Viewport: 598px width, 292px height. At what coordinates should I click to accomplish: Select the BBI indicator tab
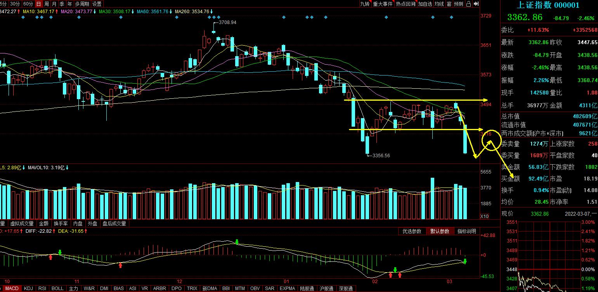click(x=226, y=289)
